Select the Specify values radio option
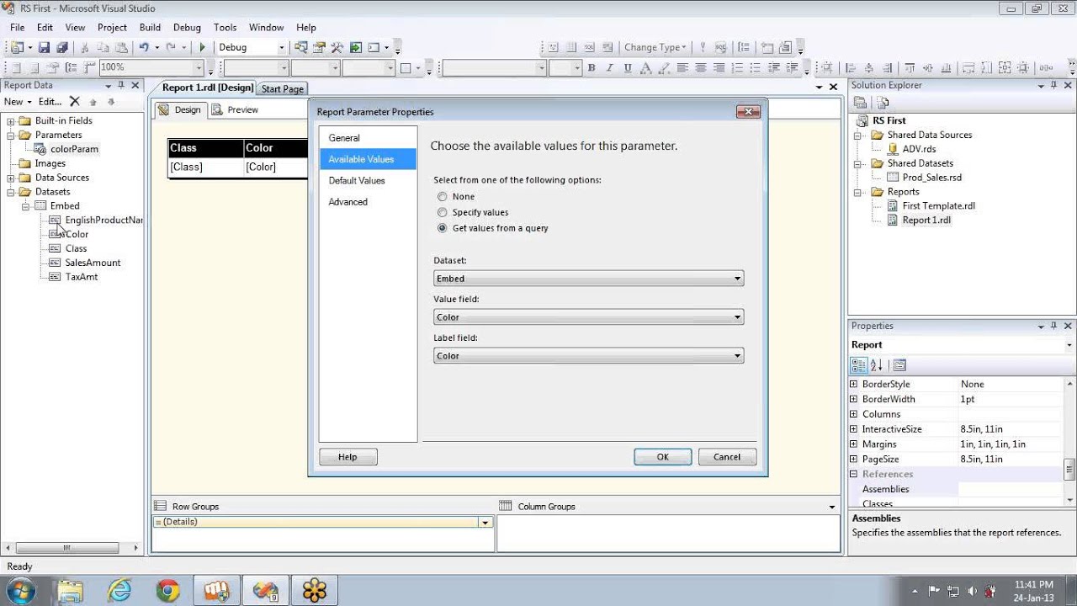 pyautogui.click(x=442, y=213)
